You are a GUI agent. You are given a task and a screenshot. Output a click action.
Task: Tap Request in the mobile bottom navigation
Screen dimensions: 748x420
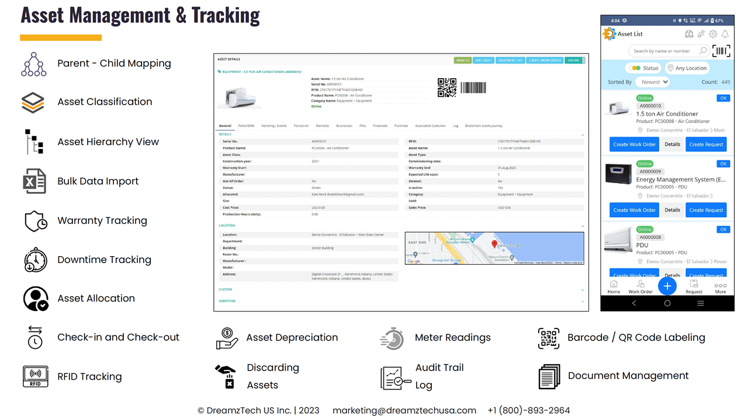694,286
